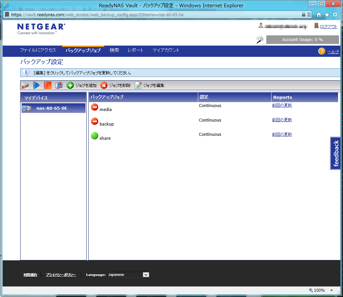343x297 pixels.
Task: Click ジョブを追加 to add a job
Action: [82, 86]
